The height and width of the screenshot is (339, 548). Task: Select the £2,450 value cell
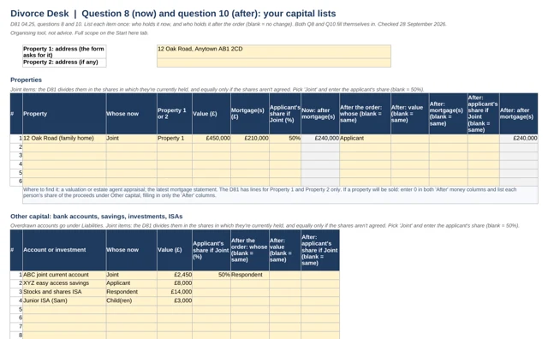175,275
